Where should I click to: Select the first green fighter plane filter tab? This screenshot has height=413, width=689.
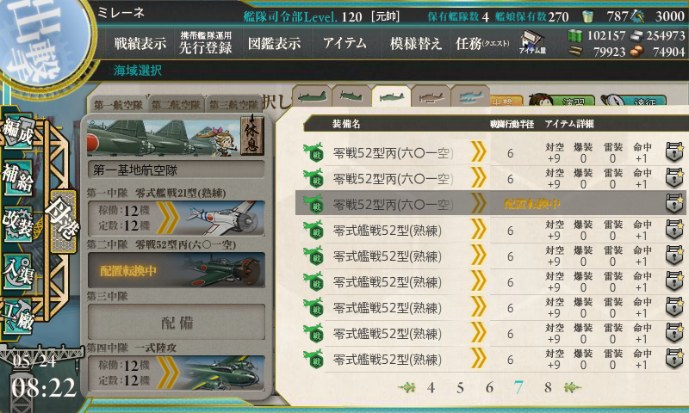(x=312, y=96)
